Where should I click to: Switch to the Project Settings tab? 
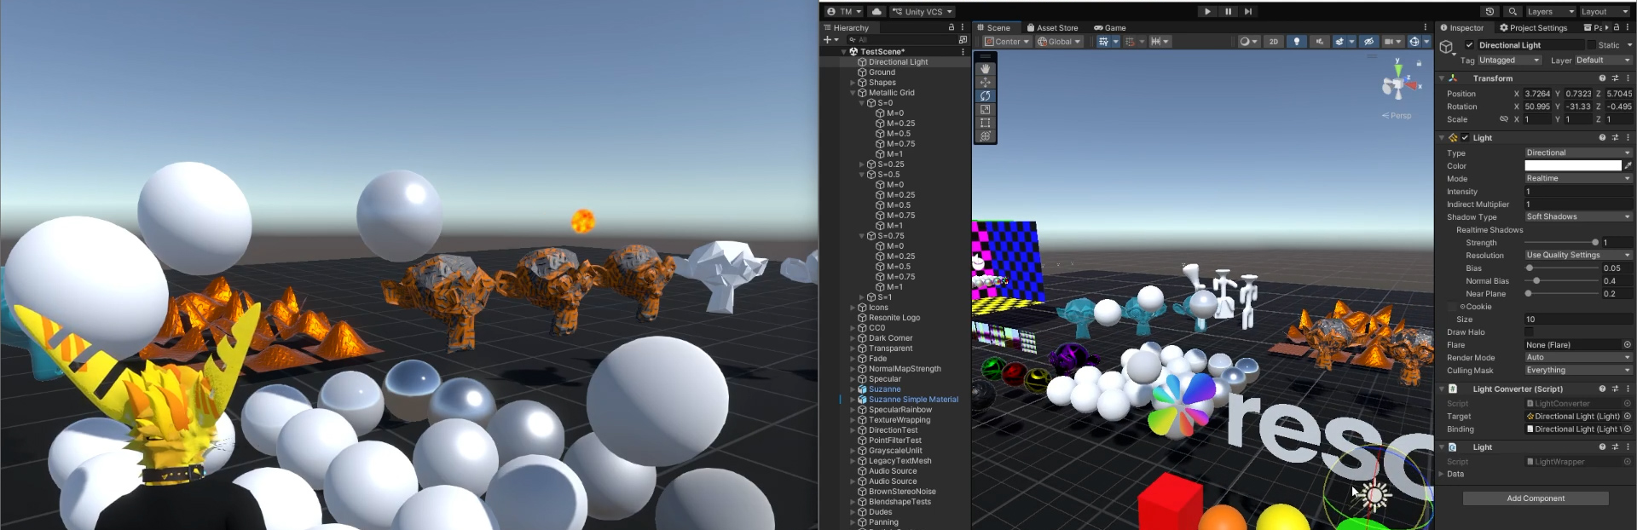[x=1533, y=27]
